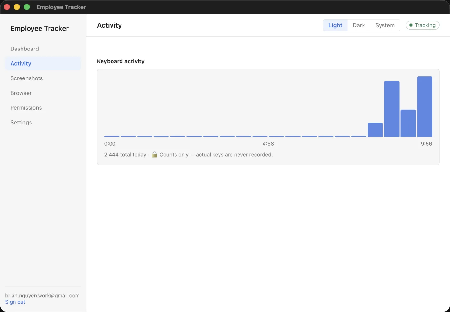Click the tallest bar at 9:56
450x312 pixels.
(x=425, y=107)
